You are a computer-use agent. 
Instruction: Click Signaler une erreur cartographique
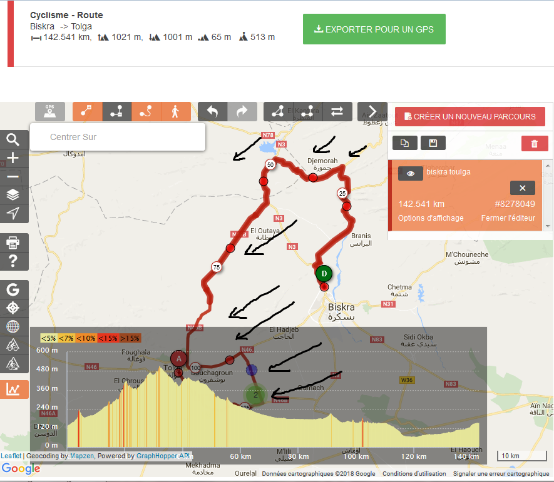tap(501, 473)
